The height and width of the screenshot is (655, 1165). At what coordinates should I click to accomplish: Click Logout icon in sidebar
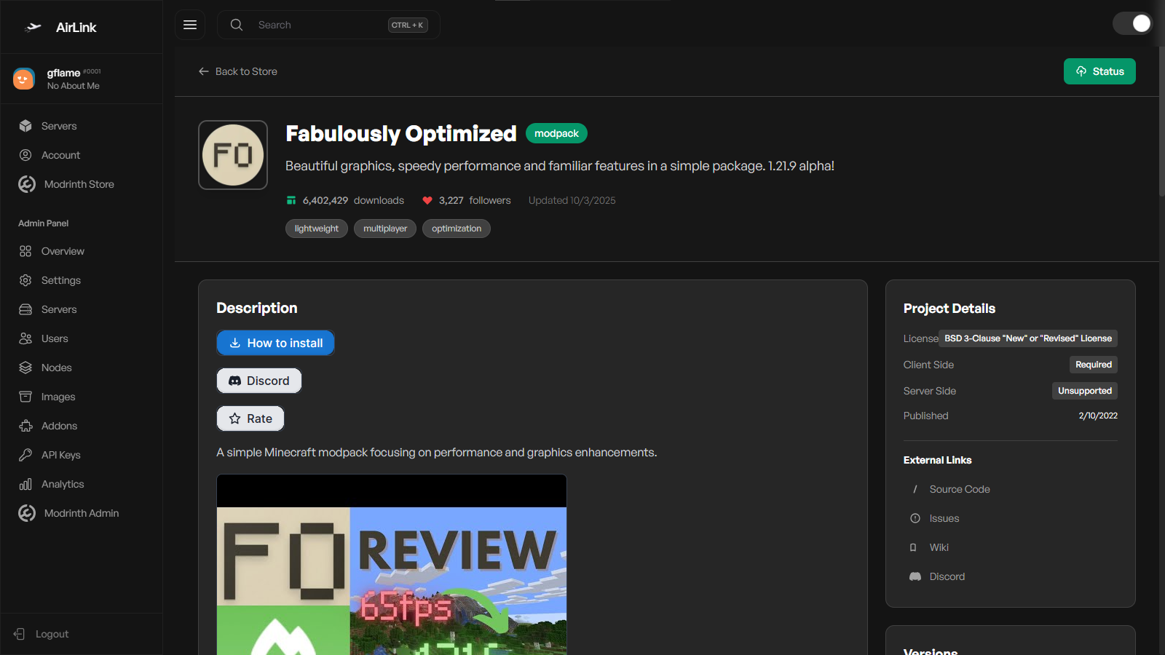pyautogui.click(x=20, y=634)
